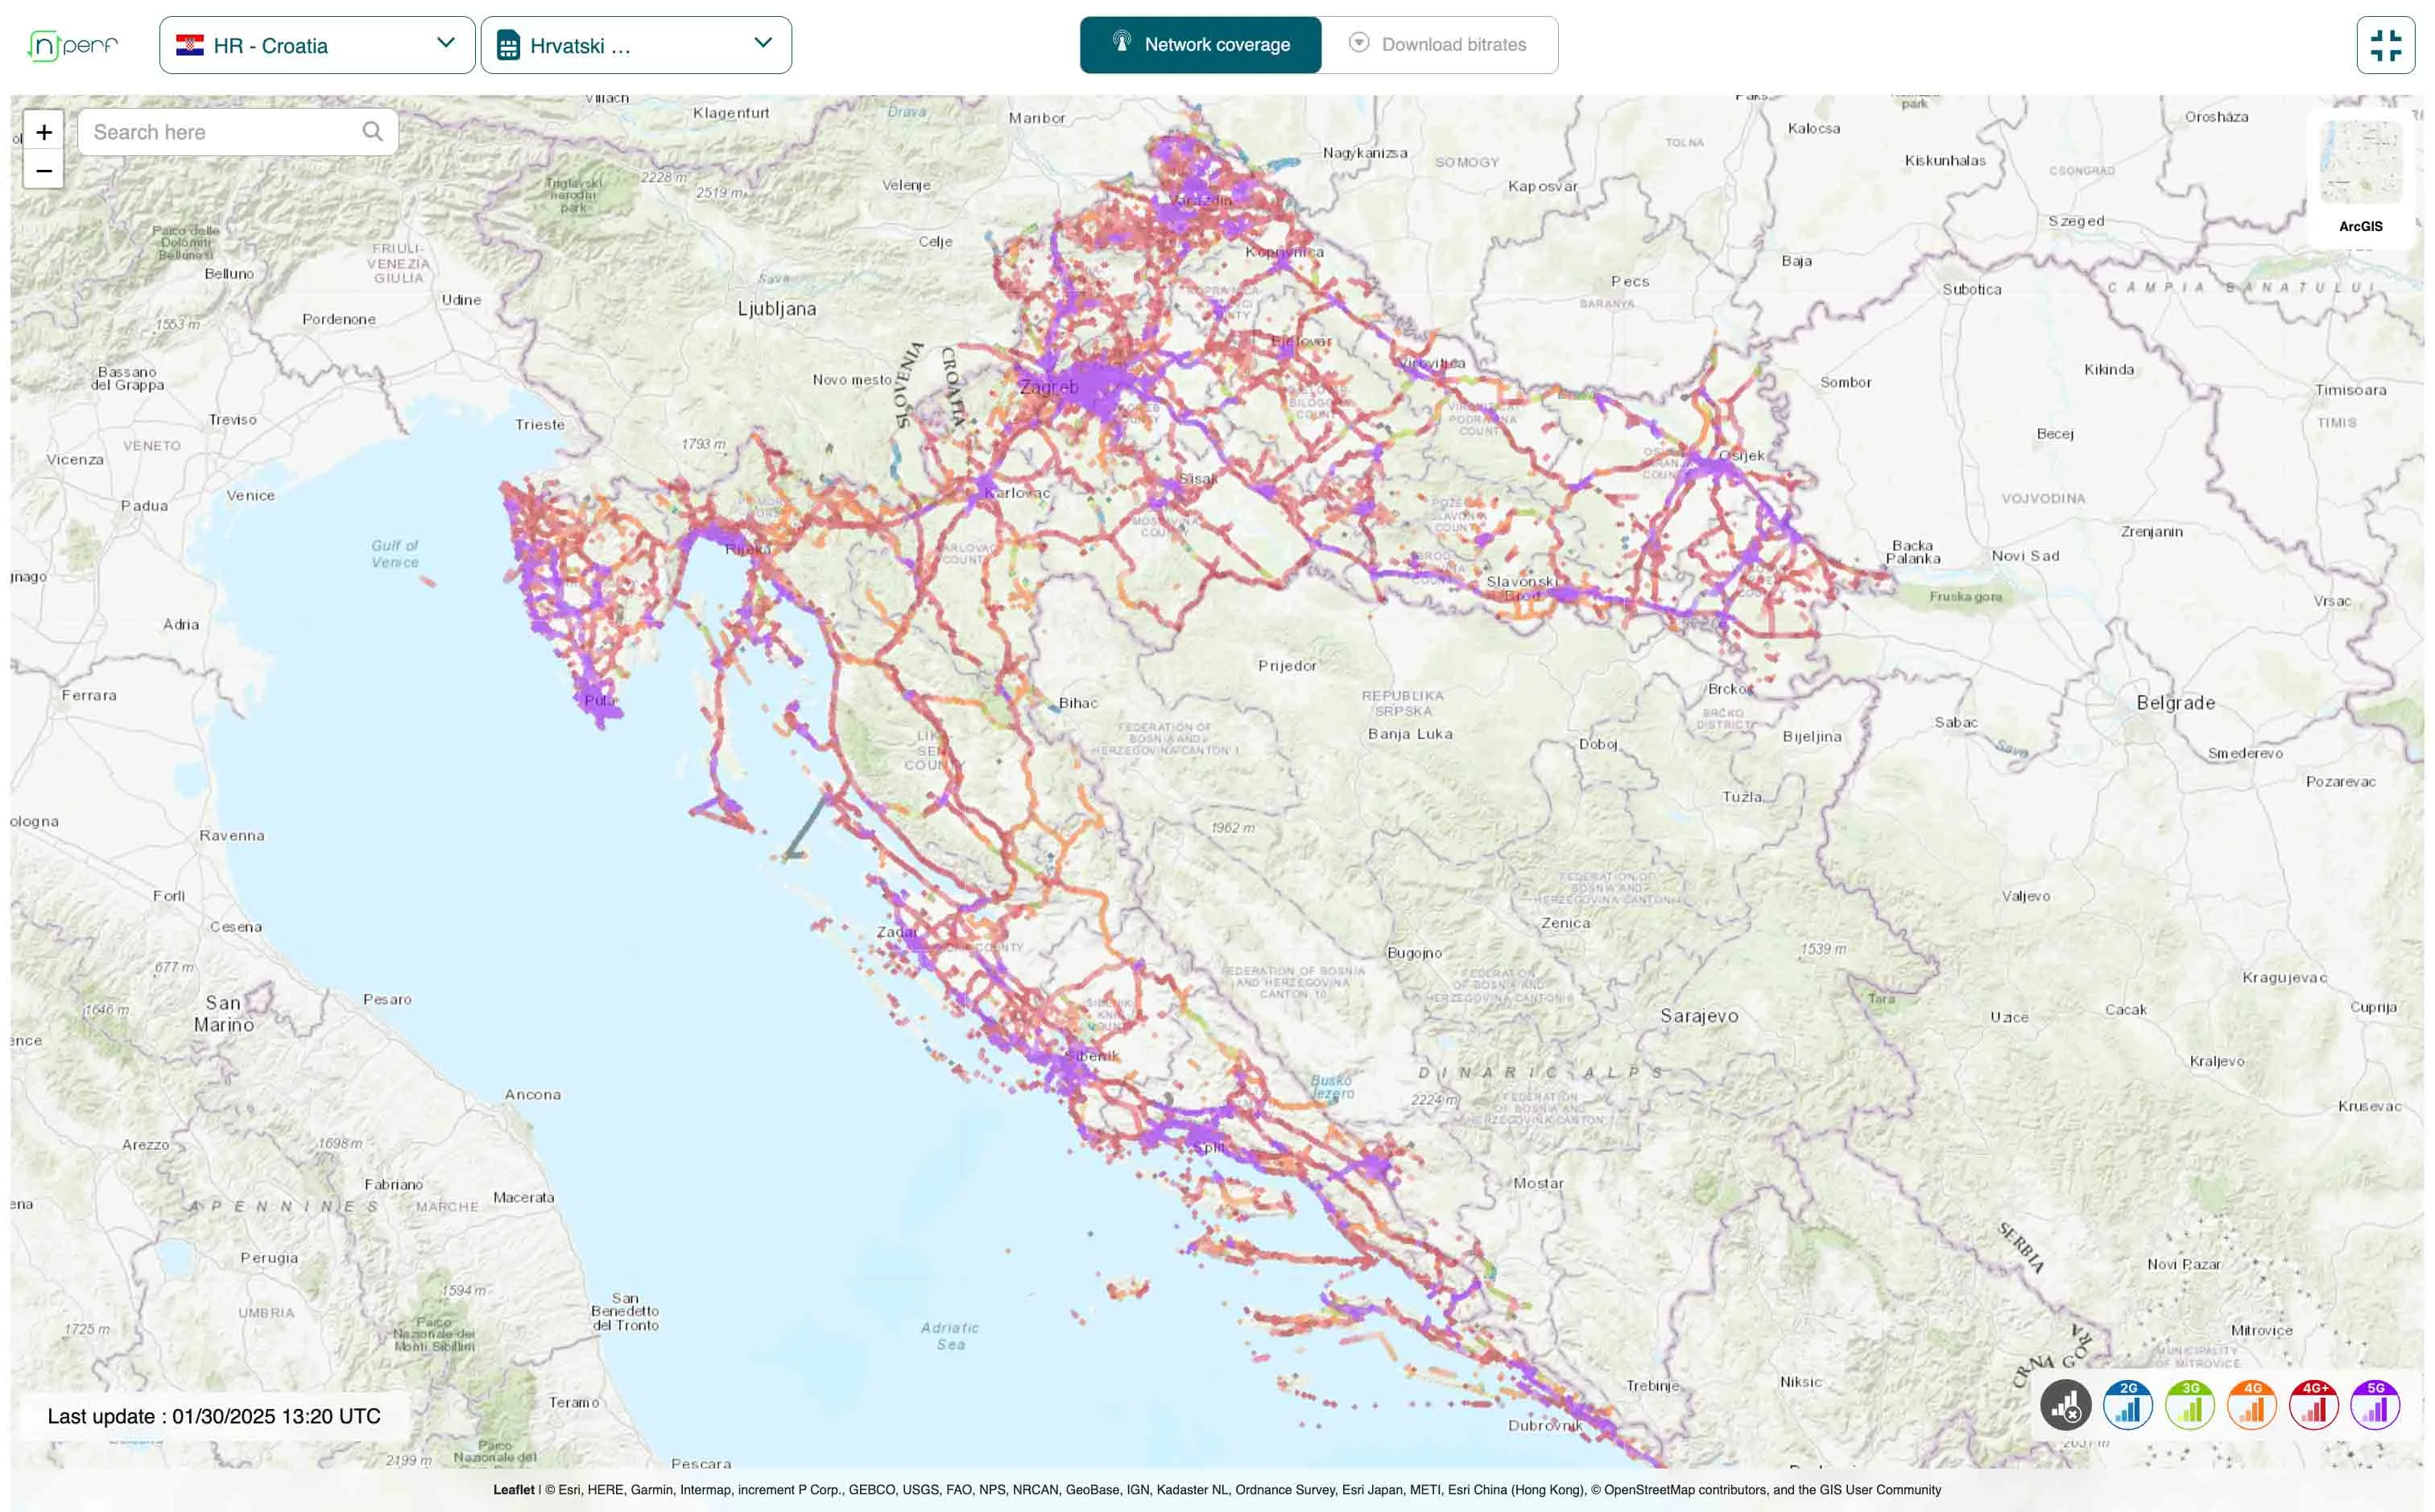Click the Novi Sad label
2435x1512 pixels.
tap(2025, 556)
